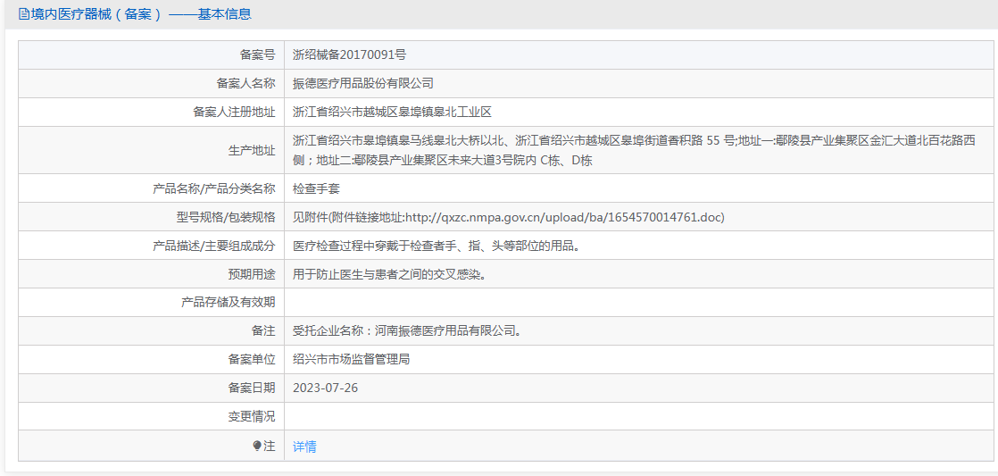Click the 预期用途 label

point(252,274)
